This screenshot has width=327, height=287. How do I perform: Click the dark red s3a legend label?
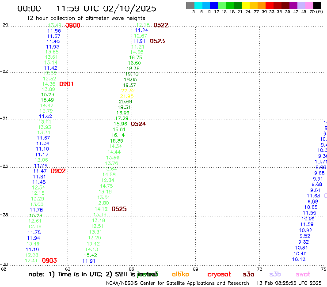coord(248,274)
